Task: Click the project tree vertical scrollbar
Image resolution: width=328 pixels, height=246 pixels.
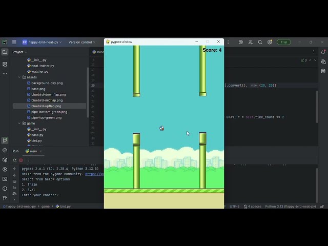Action: [88, 92]
